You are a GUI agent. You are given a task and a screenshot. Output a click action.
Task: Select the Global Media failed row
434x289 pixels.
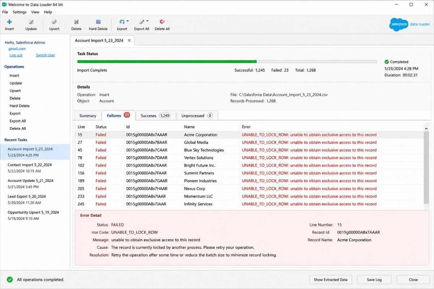point(249,142)
